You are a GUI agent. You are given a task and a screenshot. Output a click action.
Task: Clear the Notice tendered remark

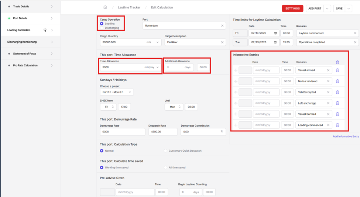tap(328, 81)
